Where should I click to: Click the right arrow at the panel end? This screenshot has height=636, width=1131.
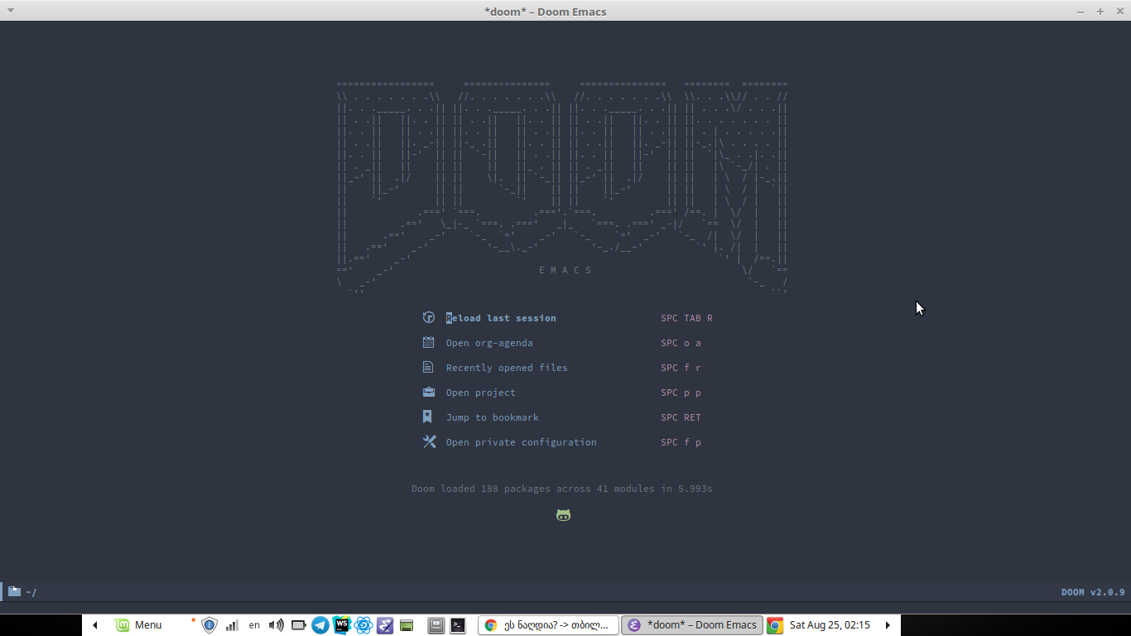click(x=888, y=625)
